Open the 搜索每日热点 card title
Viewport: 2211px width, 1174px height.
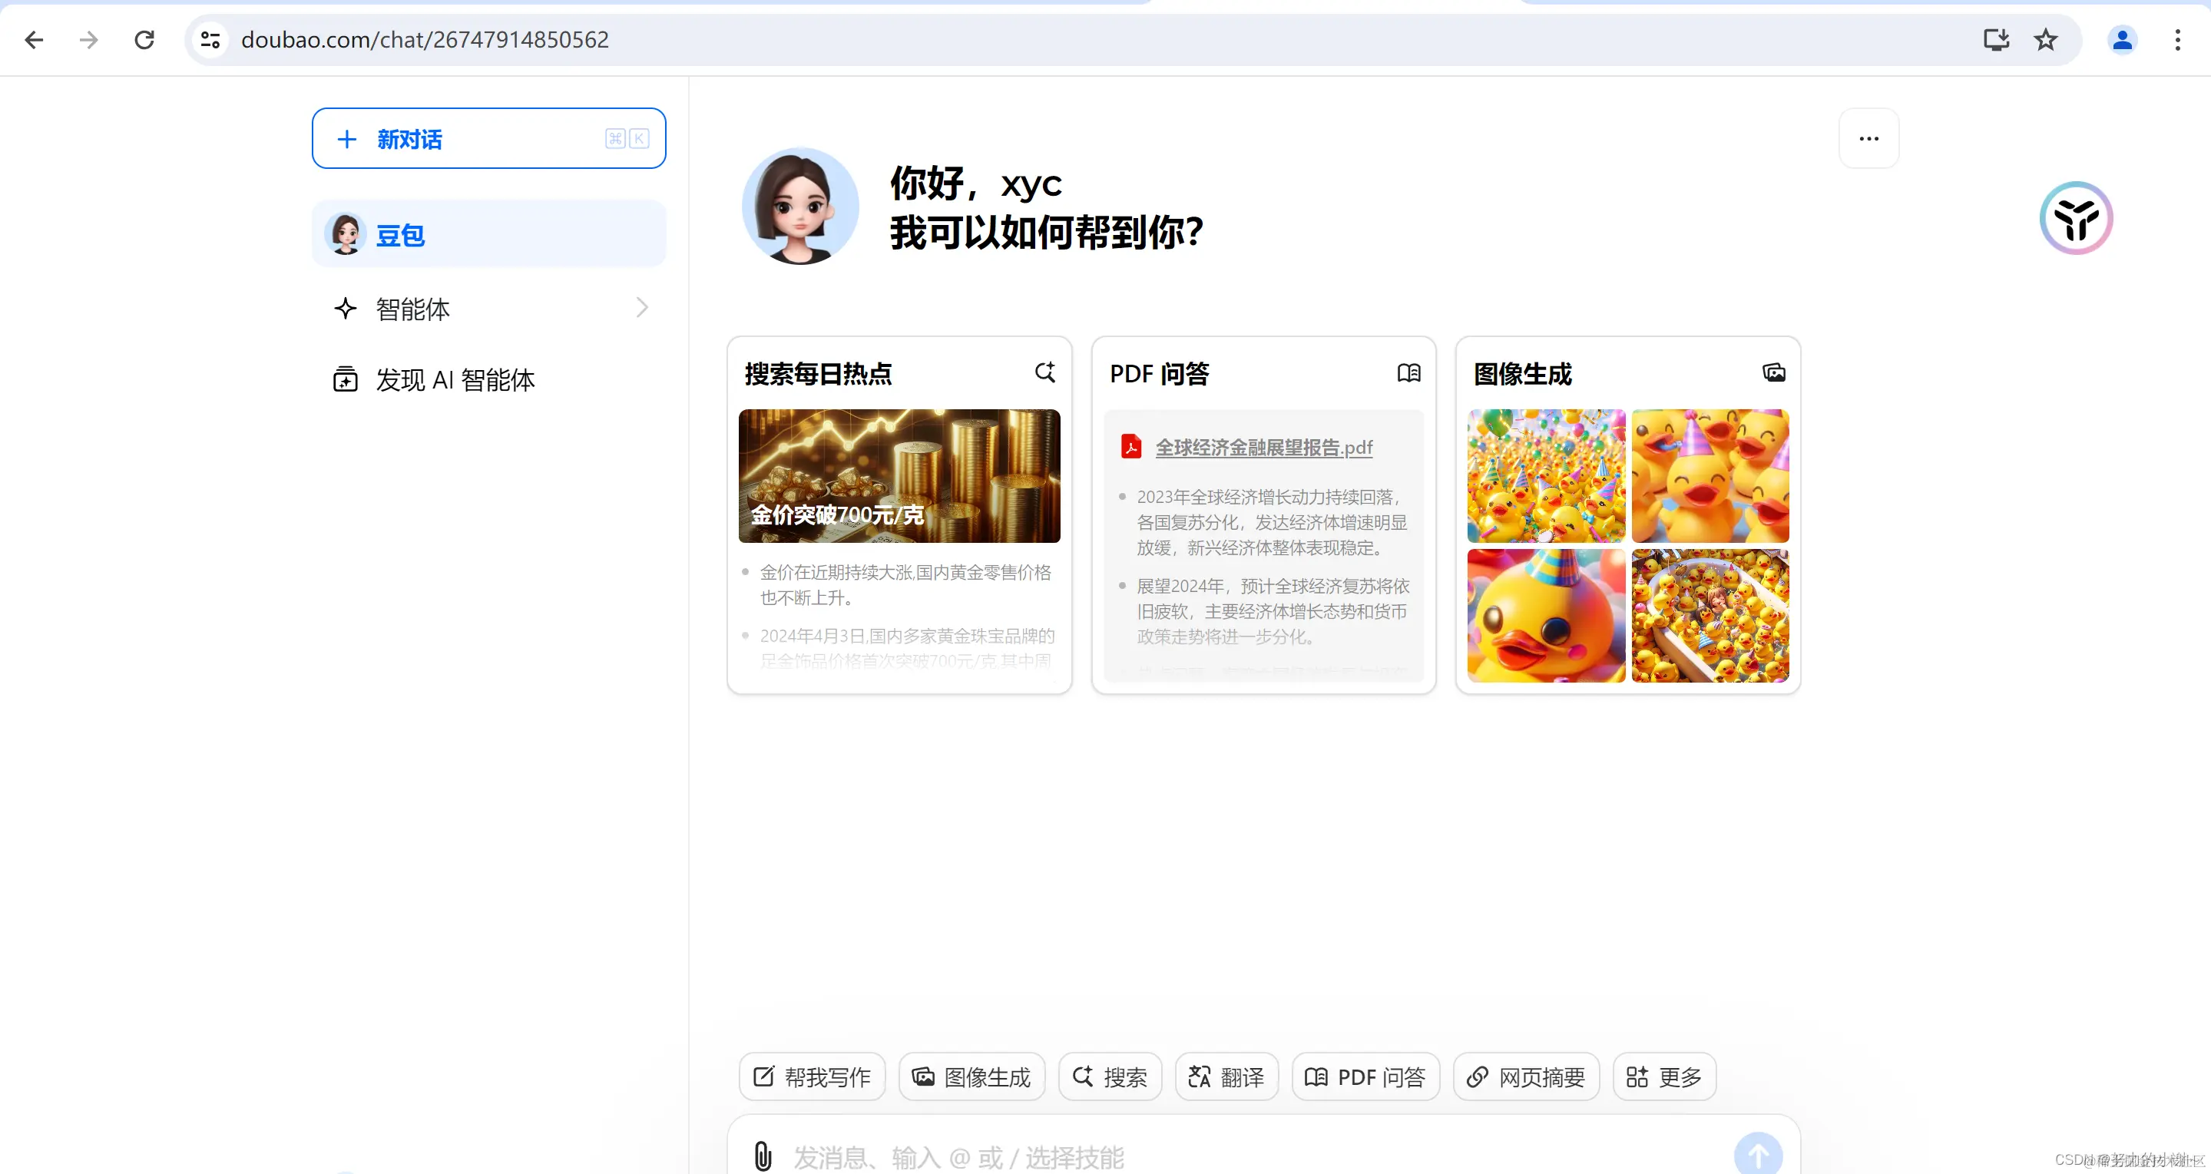pyautogui.click(x=818, y=374)
